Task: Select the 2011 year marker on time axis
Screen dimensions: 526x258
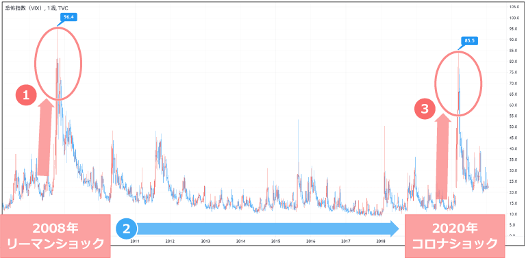Action: 135,242
